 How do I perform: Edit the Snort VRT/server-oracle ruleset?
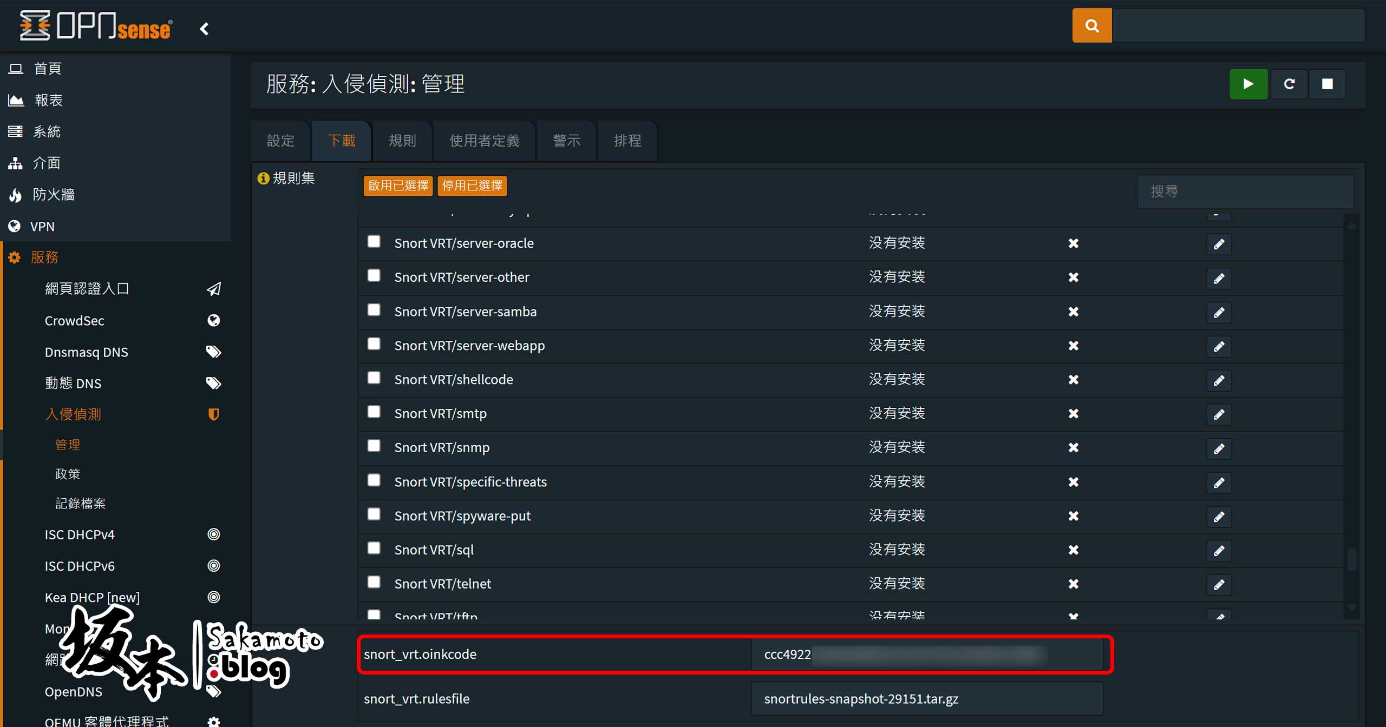pos(1219,244)
